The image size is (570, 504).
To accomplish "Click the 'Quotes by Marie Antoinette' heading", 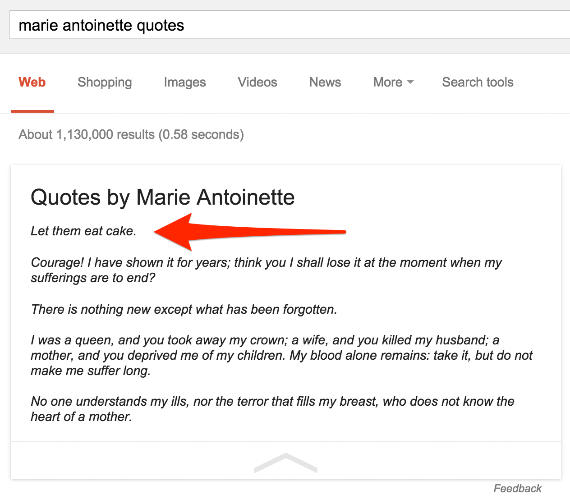I will point(162,197).
